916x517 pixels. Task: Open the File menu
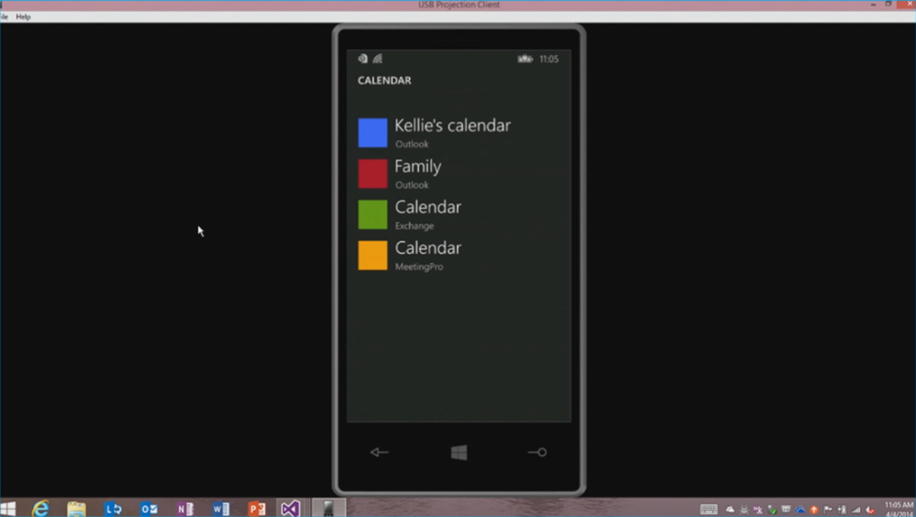coord(4,17)
